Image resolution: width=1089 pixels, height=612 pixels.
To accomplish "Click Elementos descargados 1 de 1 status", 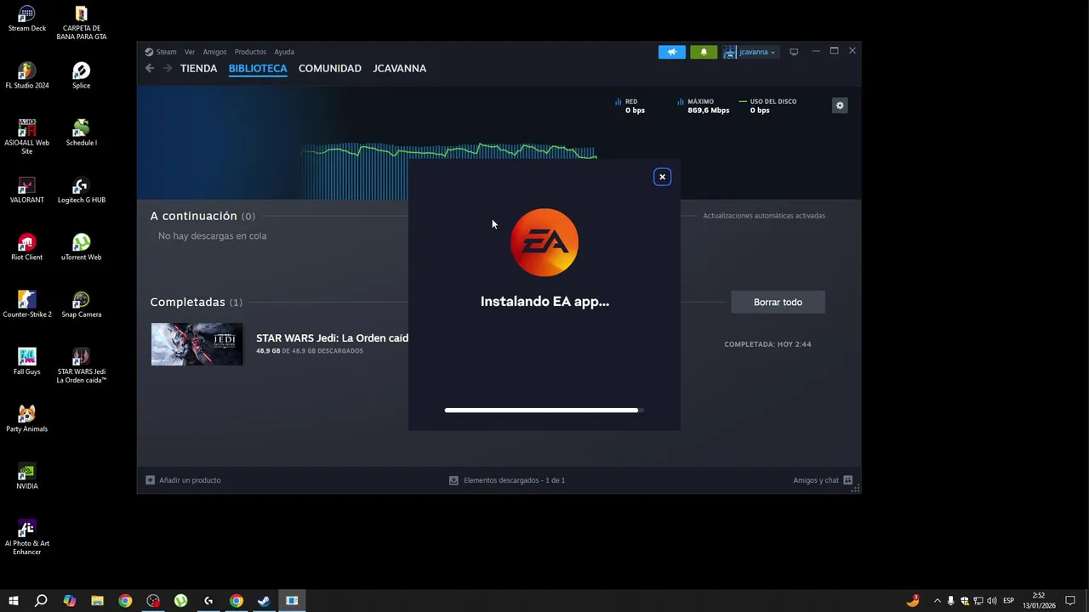I will 507,480.
